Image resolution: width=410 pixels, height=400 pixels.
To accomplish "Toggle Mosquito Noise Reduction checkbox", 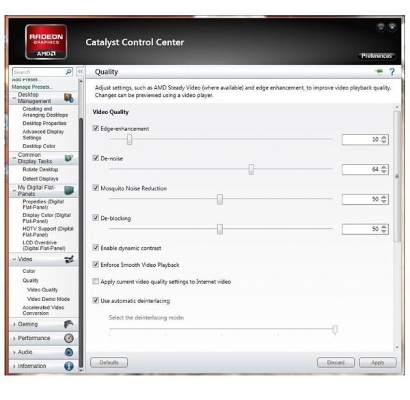I will 96,188.
